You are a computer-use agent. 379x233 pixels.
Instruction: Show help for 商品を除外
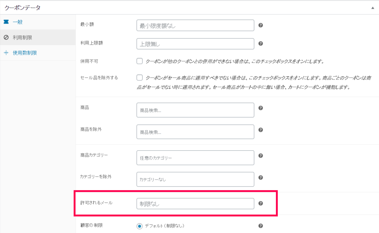pyautogui.click(x=260, y=130)
